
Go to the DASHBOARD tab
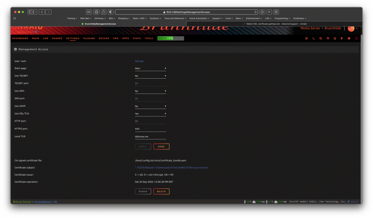20,38
